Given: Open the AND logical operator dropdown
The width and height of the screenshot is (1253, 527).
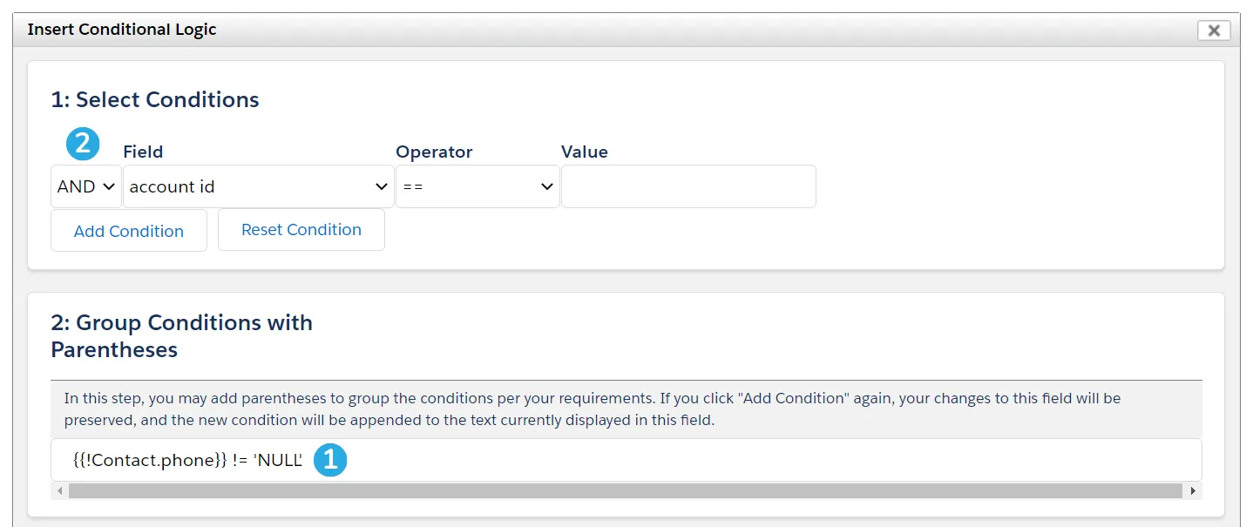Looking at the screenshot, I should [85, 186].
